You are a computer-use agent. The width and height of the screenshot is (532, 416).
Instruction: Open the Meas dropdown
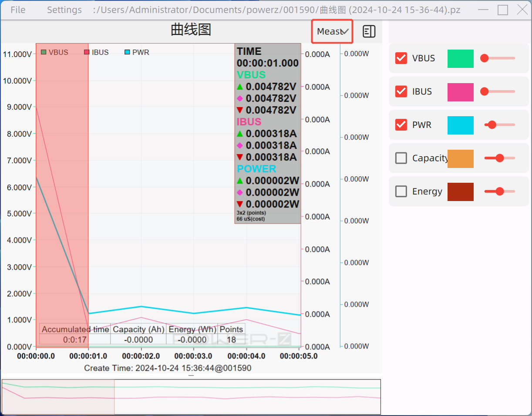(332, 31)
